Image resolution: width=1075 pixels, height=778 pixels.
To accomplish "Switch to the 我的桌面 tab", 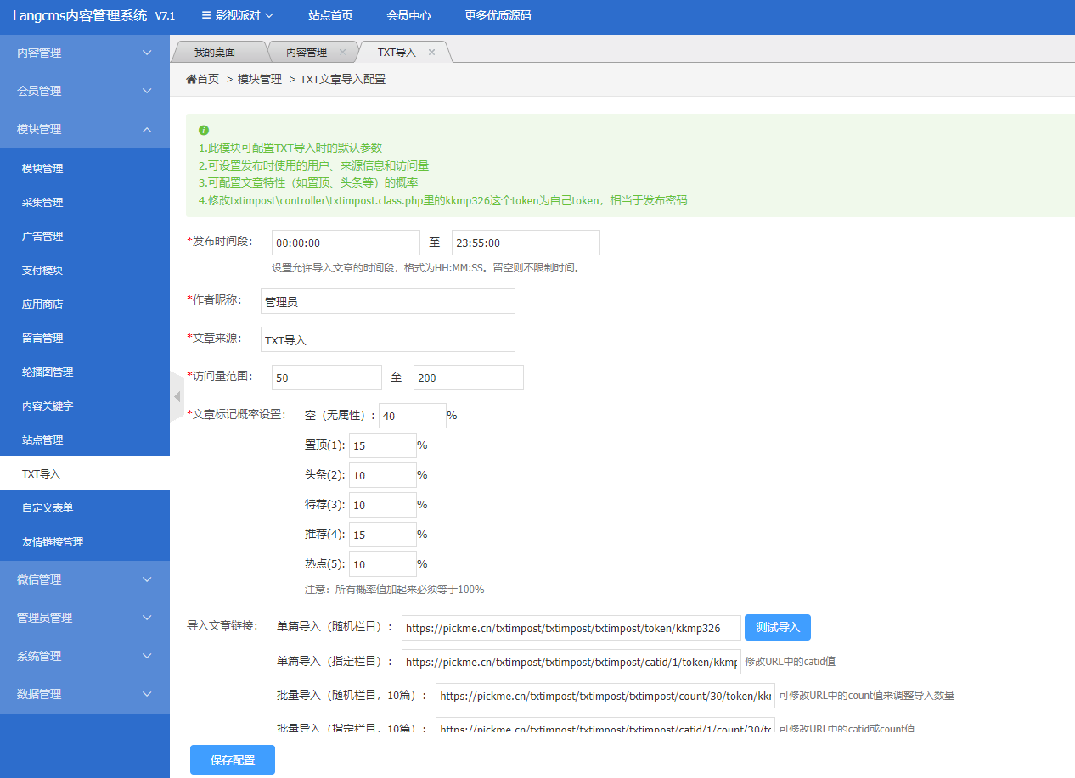I will point(214,52).
